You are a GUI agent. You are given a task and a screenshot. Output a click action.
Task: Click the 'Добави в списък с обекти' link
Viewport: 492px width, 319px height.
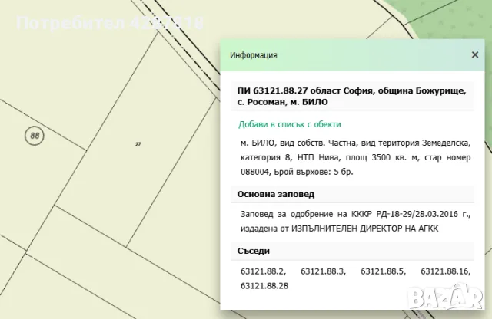click(x=289, y=124)
